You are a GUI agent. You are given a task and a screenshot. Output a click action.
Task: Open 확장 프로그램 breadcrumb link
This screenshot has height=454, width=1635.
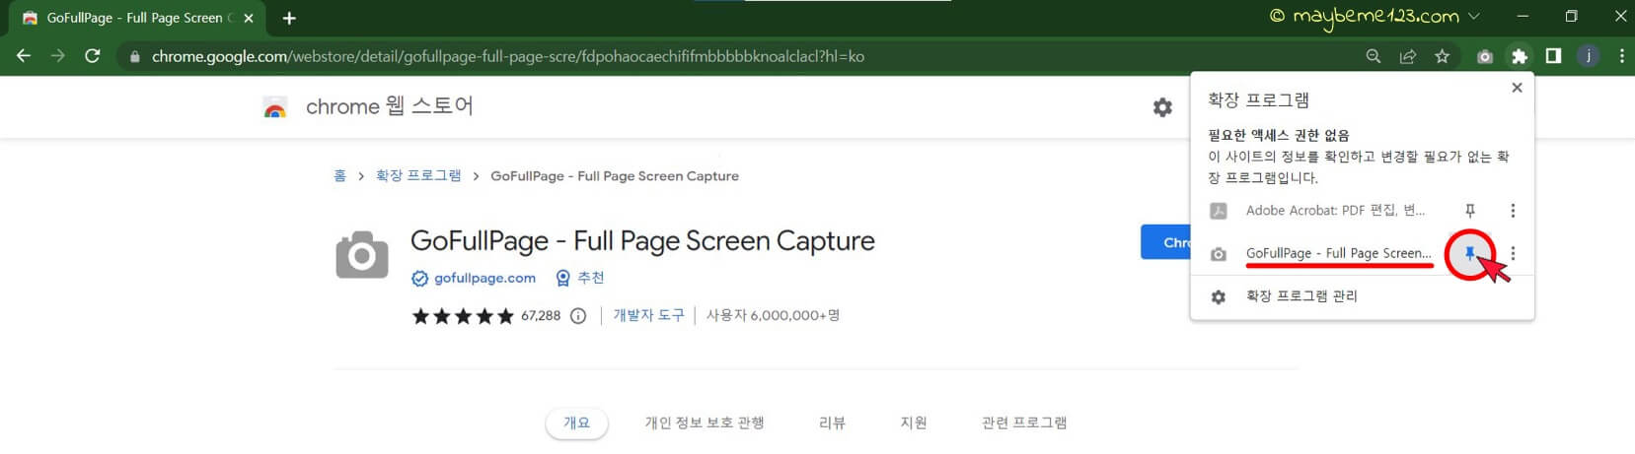point(418,176)
